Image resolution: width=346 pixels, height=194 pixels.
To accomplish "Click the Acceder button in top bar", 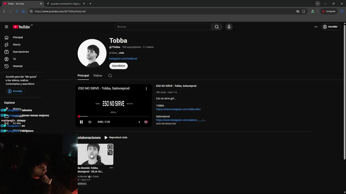I will 330,27.
